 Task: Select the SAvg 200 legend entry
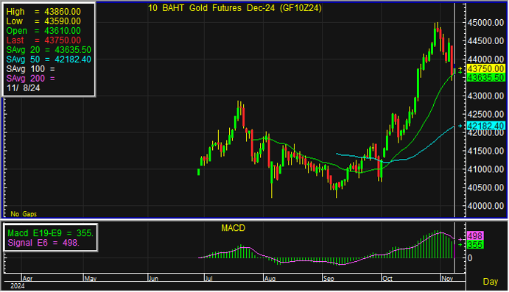(x=31, y=79)
